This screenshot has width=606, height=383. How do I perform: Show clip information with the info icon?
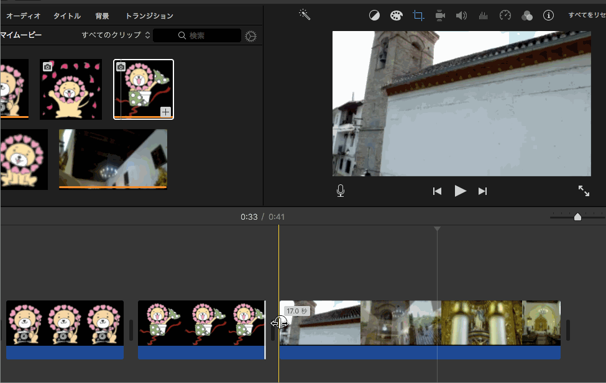[549, 16]
